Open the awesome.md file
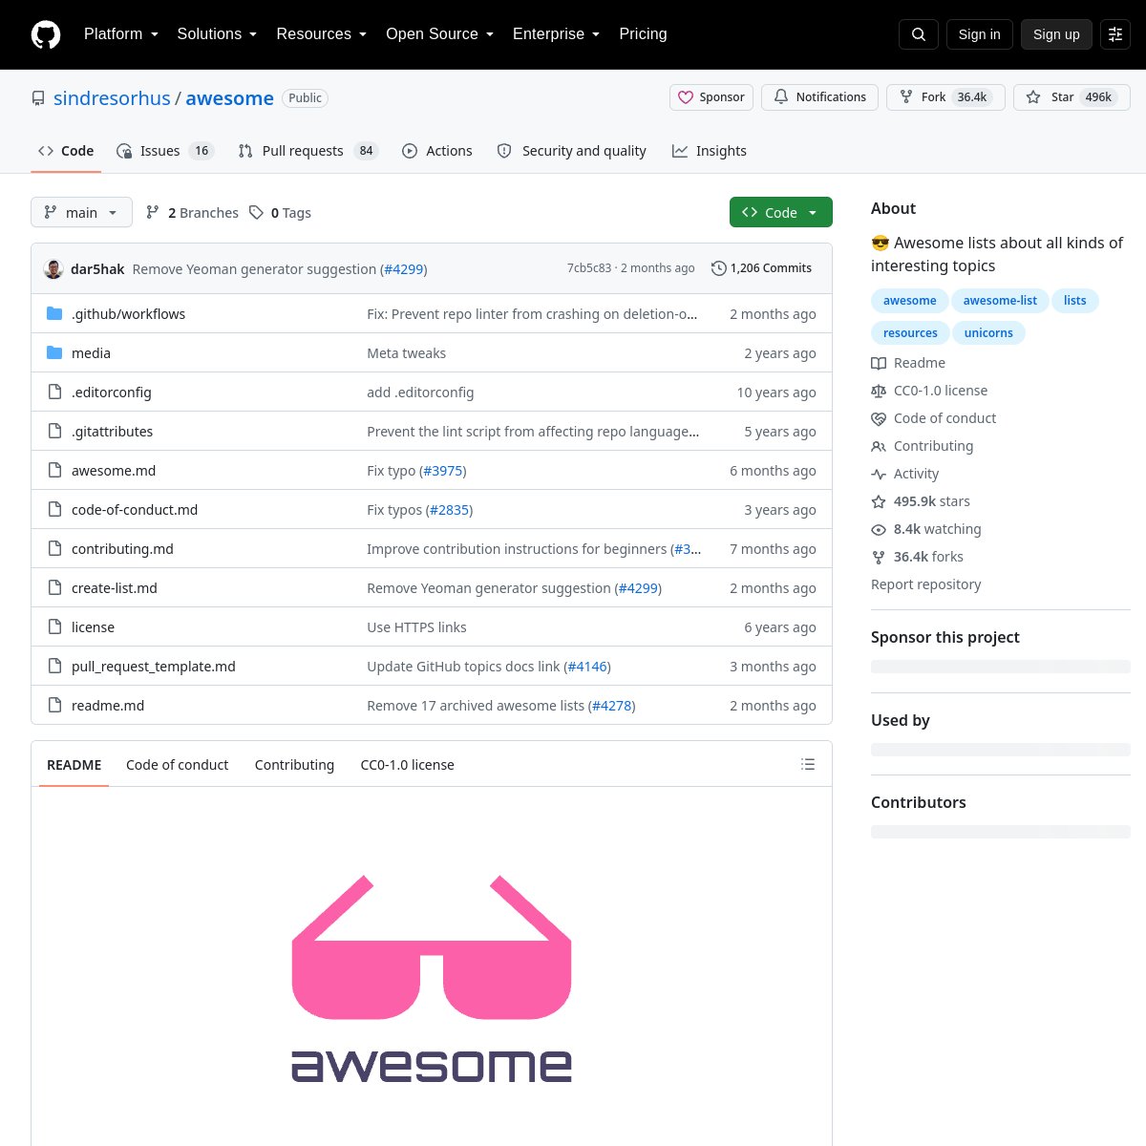Screen dimensions: 1146x1146 coord(114,471)
